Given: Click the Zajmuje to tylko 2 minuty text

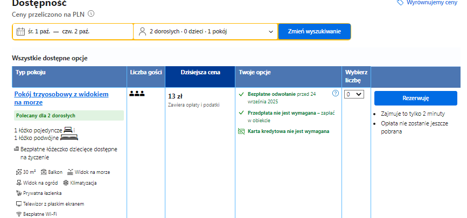Looking at the screenshot, I should tap(413, 114).
